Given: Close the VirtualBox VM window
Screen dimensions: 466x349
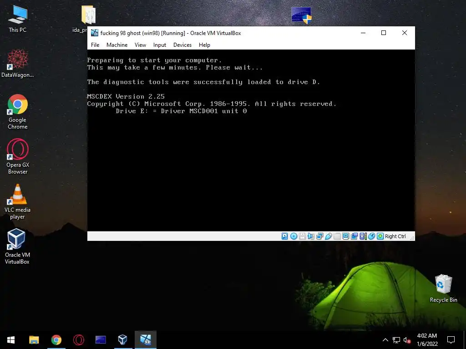Looking at the screenshot, I should (405, 33).
